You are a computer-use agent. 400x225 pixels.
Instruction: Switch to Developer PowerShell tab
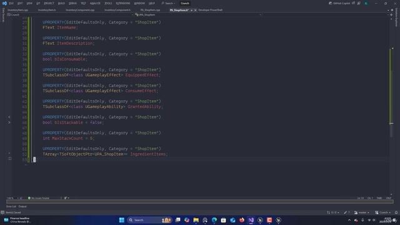pos(211,10)
